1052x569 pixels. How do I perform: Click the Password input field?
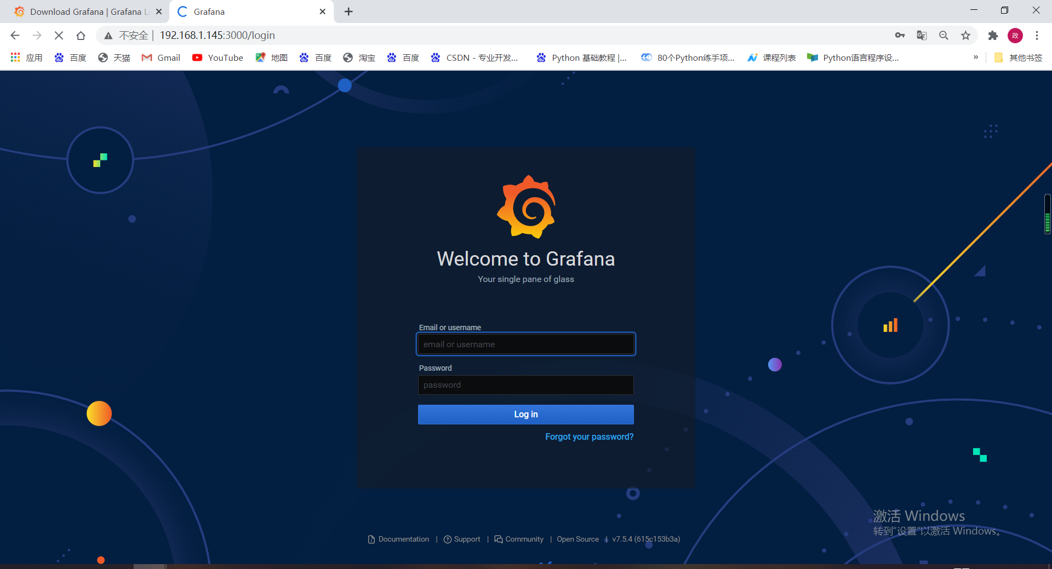click(526, 384)
